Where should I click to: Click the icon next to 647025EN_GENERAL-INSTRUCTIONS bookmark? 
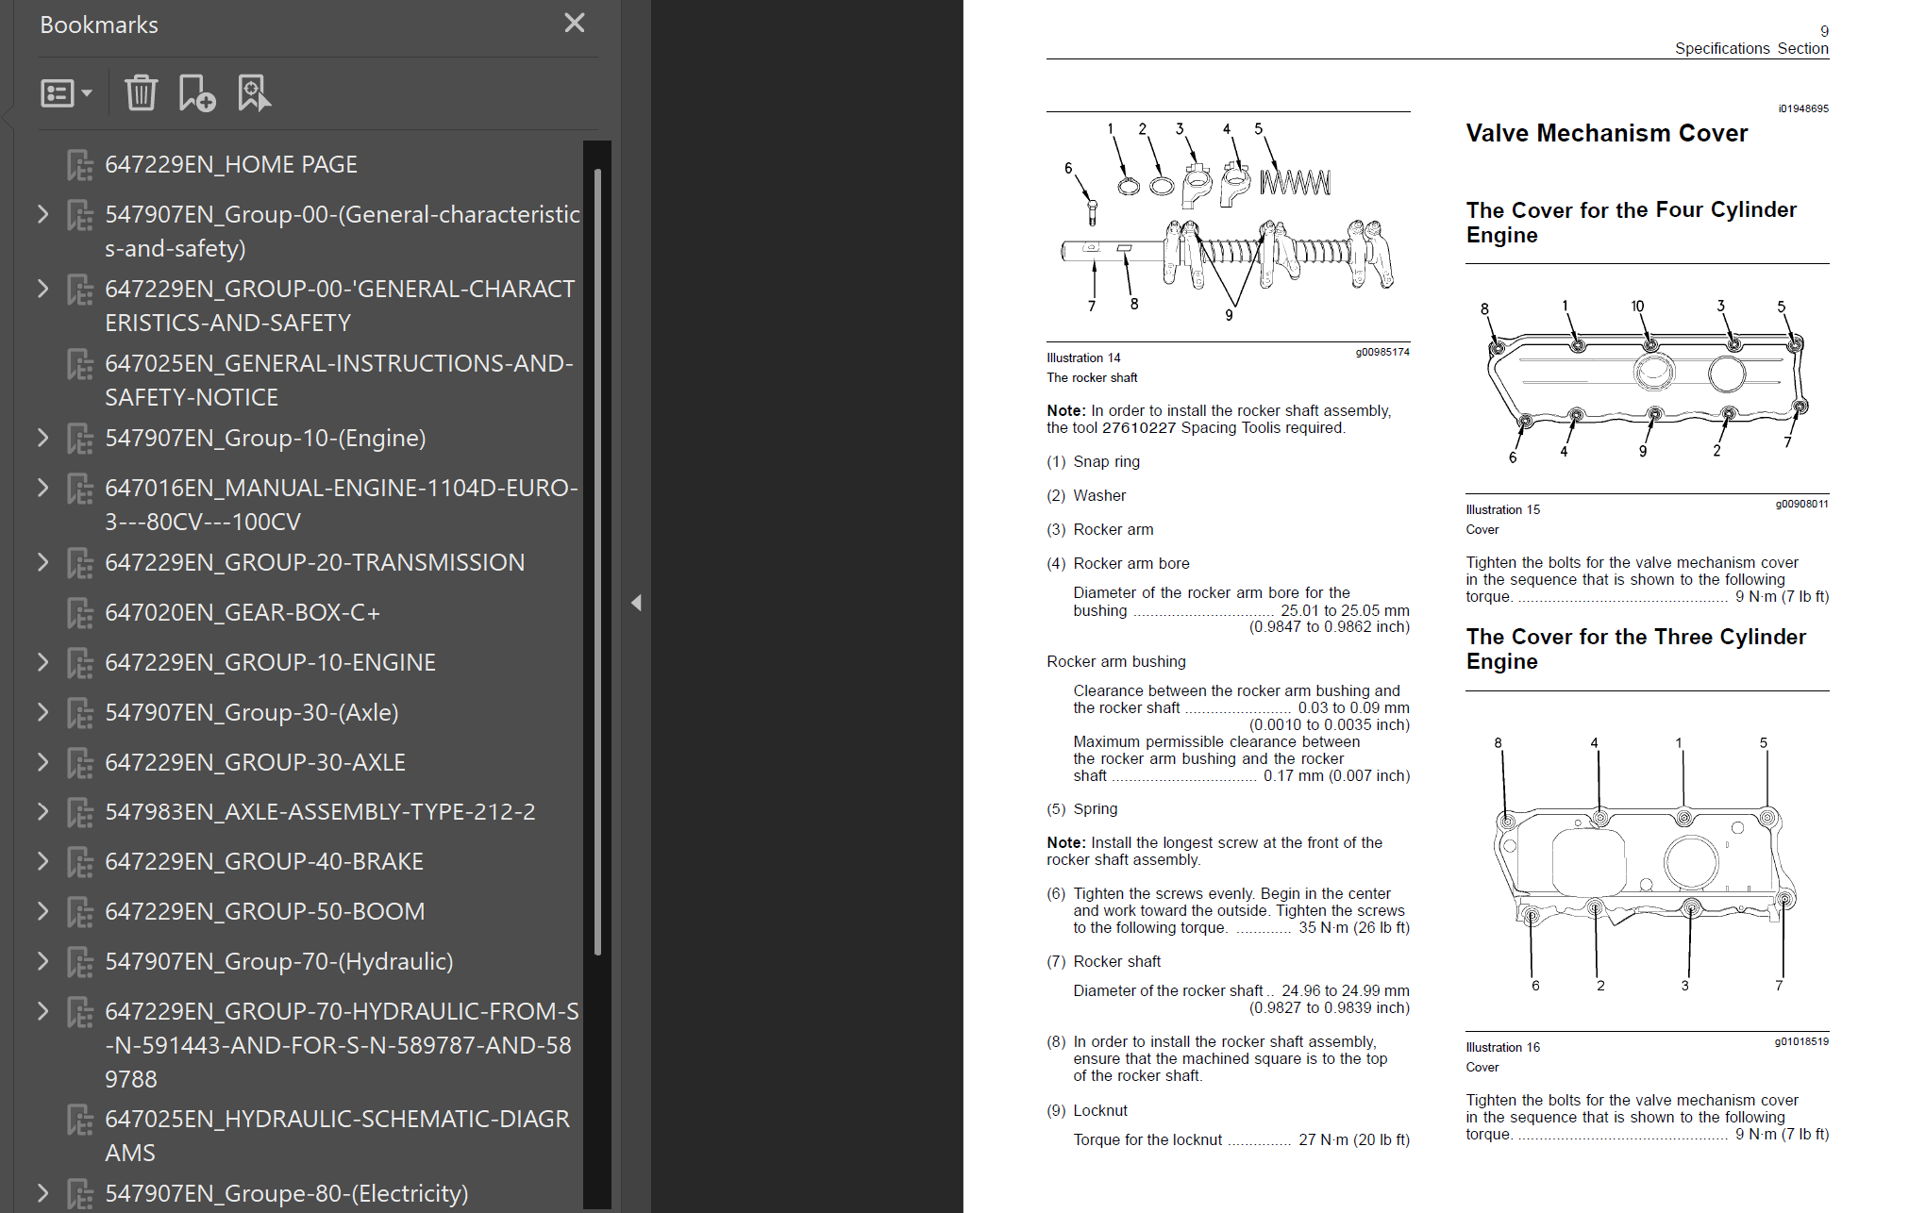pyautogui.click(x=80, y=364)
